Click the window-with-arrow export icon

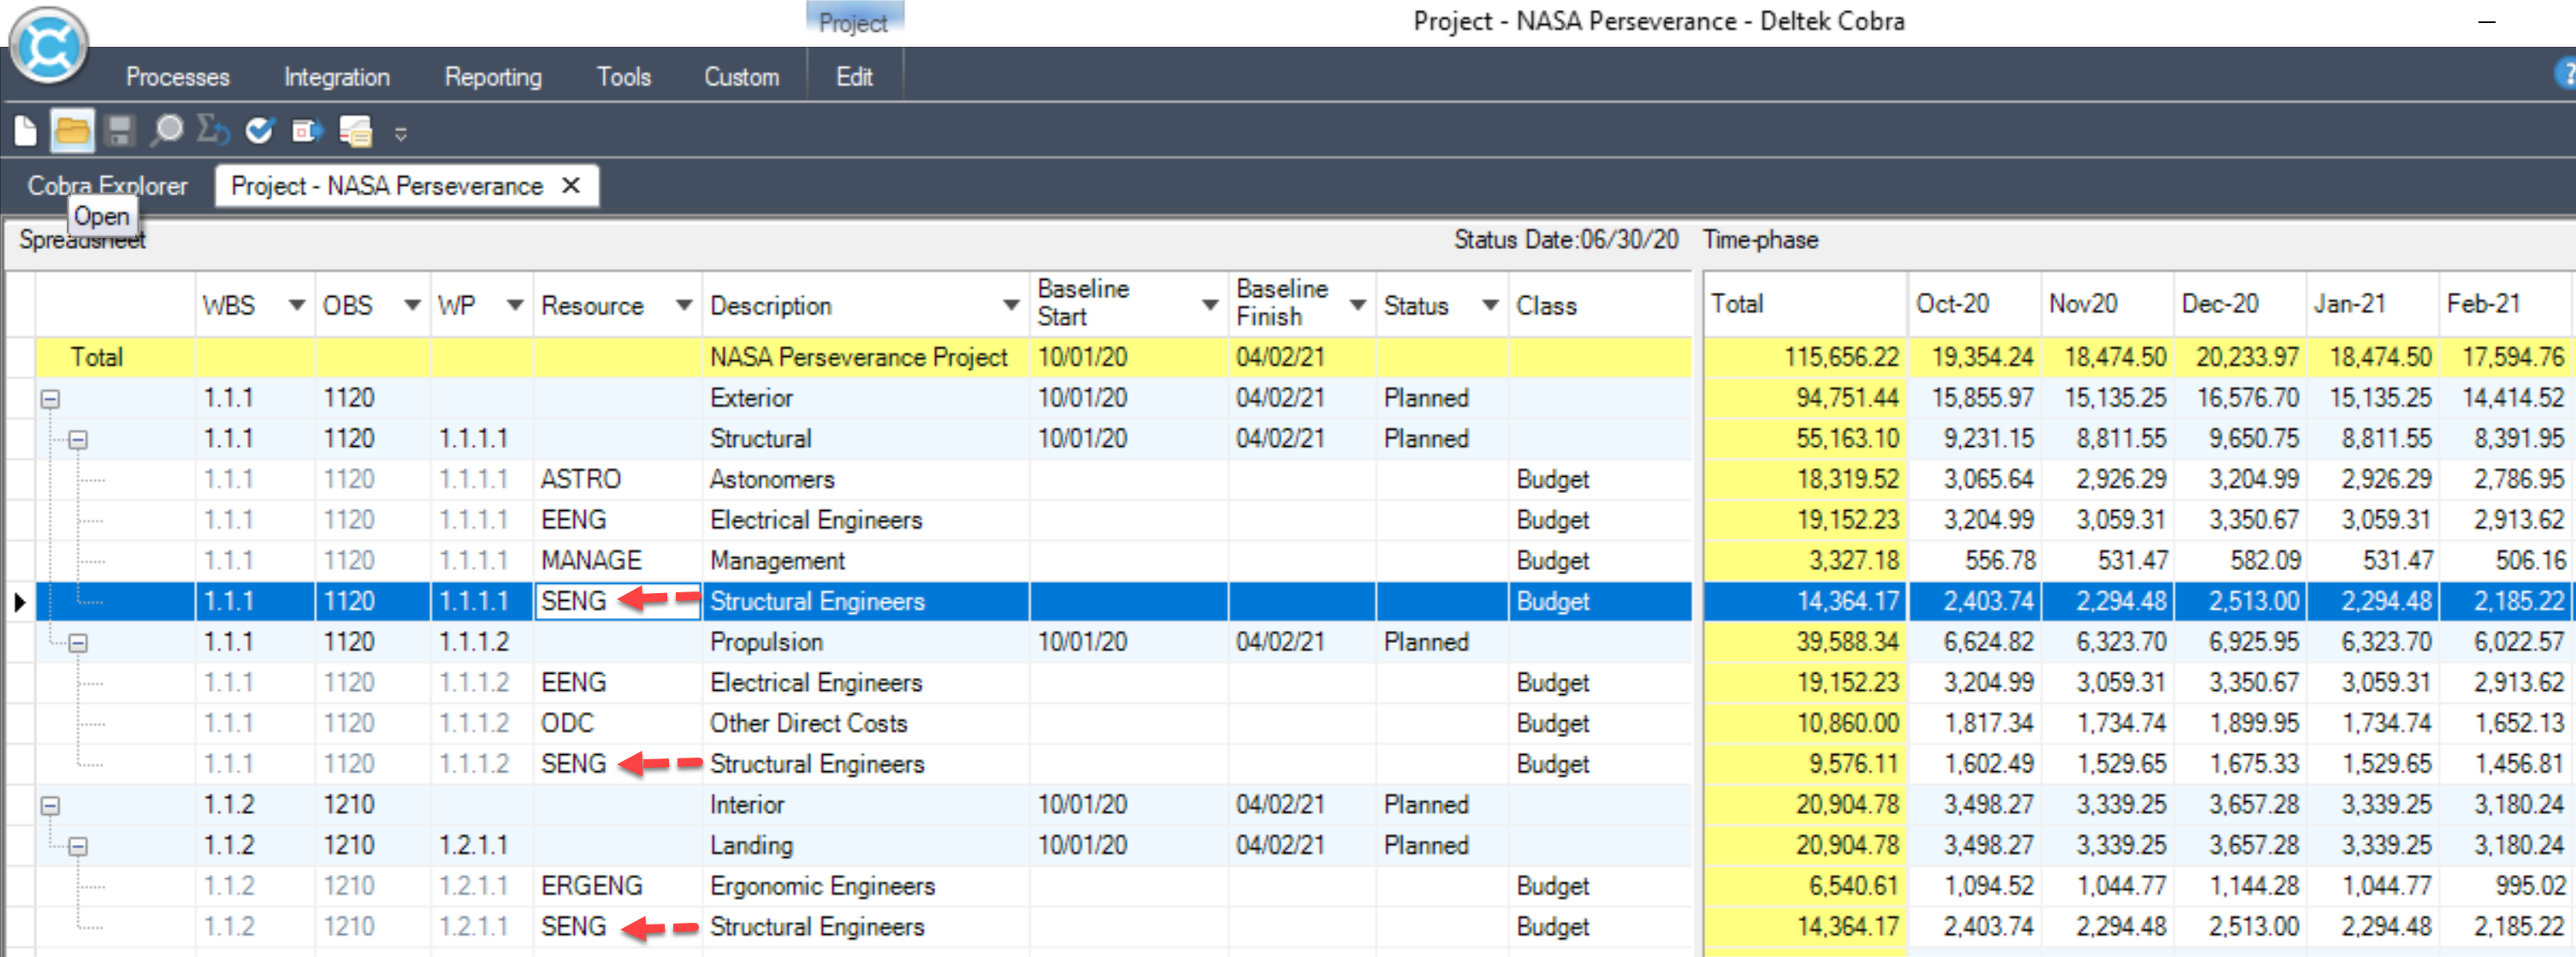307,130
